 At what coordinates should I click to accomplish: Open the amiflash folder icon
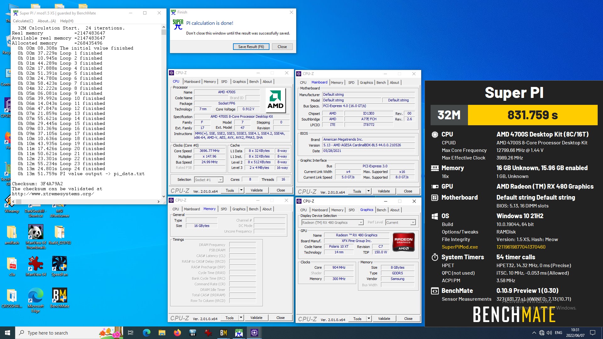click(12, 234)
